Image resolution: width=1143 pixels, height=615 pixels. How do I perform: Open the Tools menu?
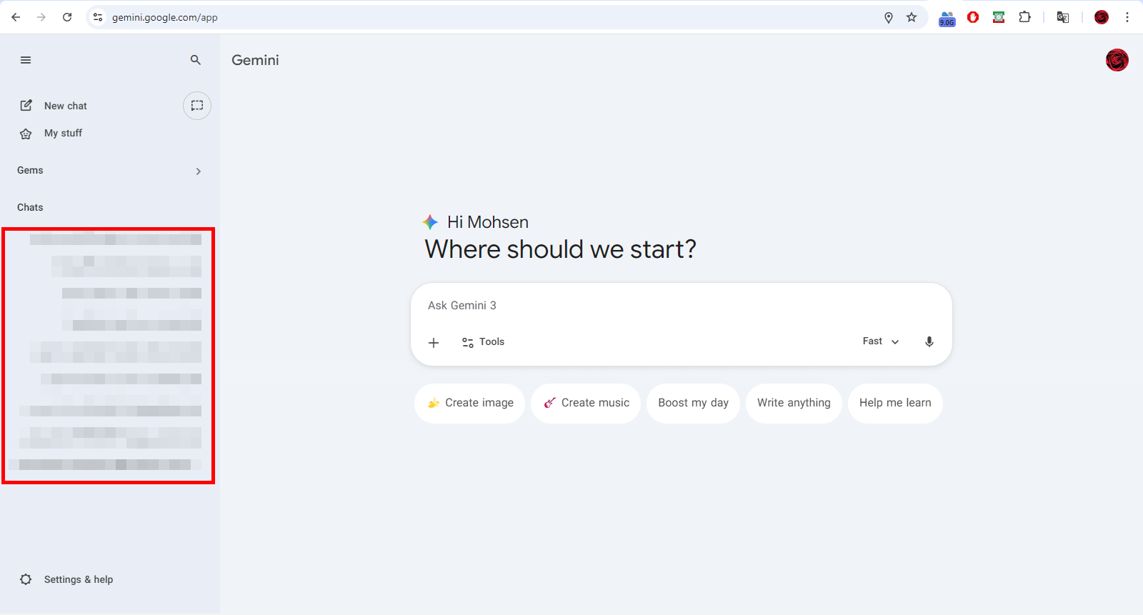click(x=484, y=342)
